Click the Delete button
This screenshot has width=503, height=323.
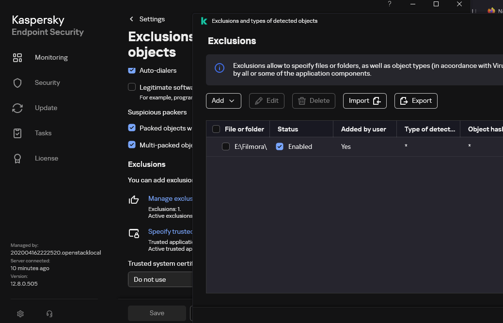coord(314,101)
